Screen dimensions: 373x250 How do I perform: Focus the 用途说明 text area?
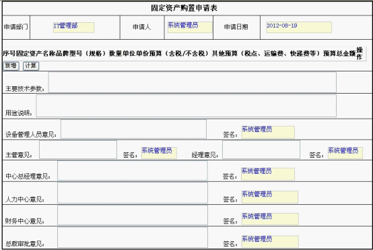point(186,106)
